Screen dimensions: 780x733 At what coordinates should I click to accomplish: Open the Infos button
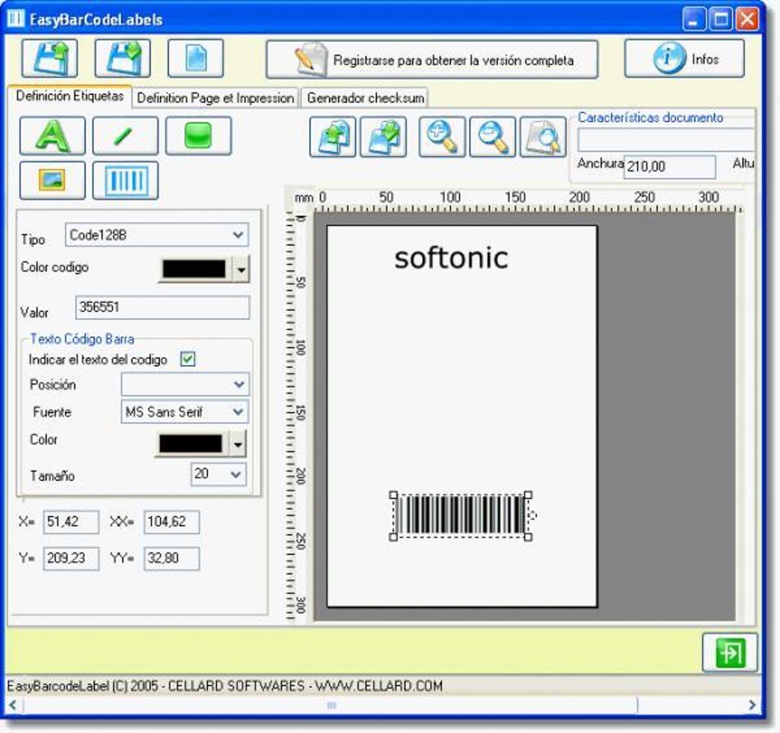pyautogui.click(x=684, y=59)
